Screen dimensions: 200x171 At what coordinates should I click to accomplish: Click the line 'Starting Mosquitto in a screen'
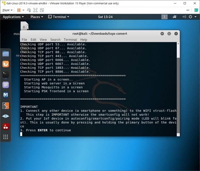tap(53, 87)
